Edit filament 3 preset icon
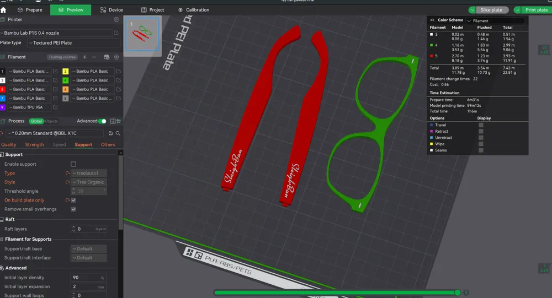The image size is (552, 298). click(x=55, y=80)
